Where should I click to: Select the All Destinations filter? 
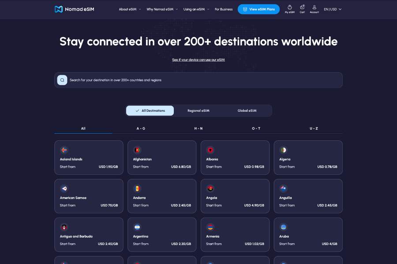(x=150, y=110)
